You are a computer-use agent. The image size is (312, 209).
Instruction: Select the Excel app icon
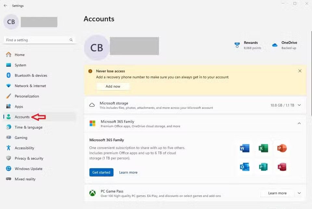(263, 148)
